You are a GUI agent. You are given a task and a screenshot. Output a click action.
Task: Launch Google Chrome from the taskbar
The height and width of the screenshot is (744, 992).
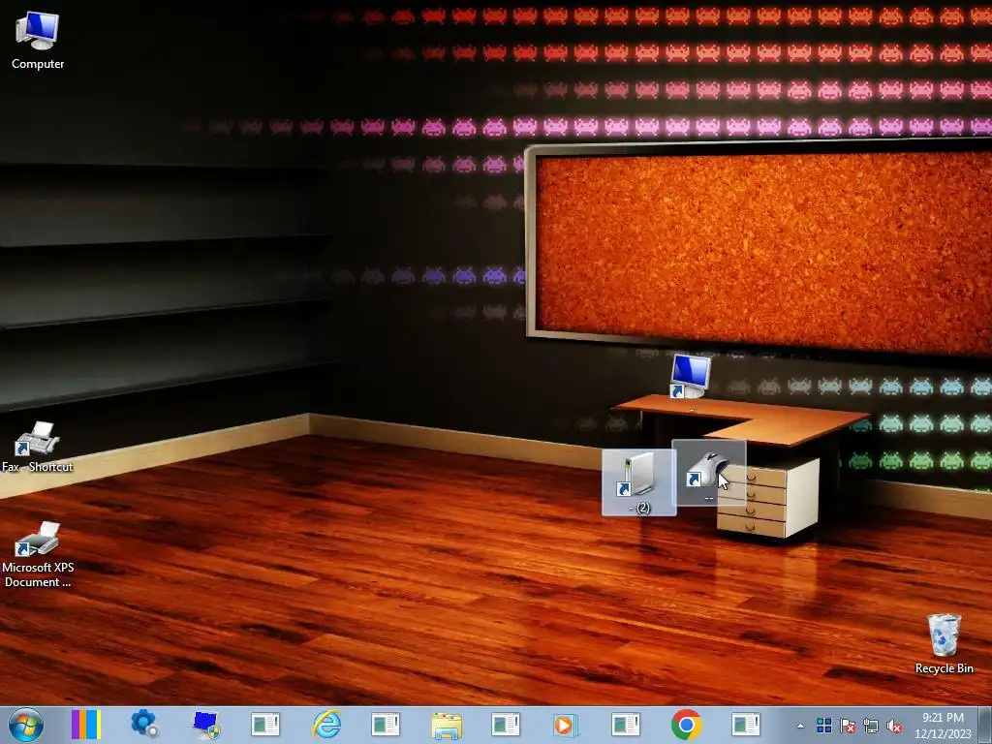coord(687,725)
